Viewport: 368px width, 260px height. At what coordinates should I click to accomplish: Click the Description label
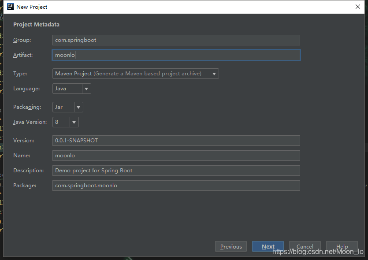pos(28,171)
